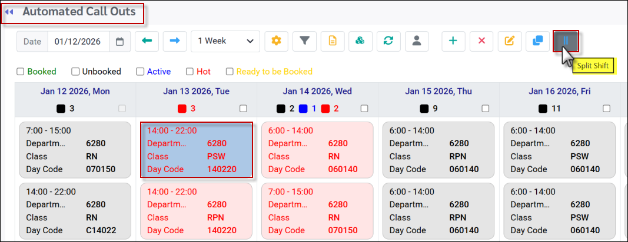Toggle the Hot filter checkbox
This screenshot has height=242, width=628.
tap(190, 72)
